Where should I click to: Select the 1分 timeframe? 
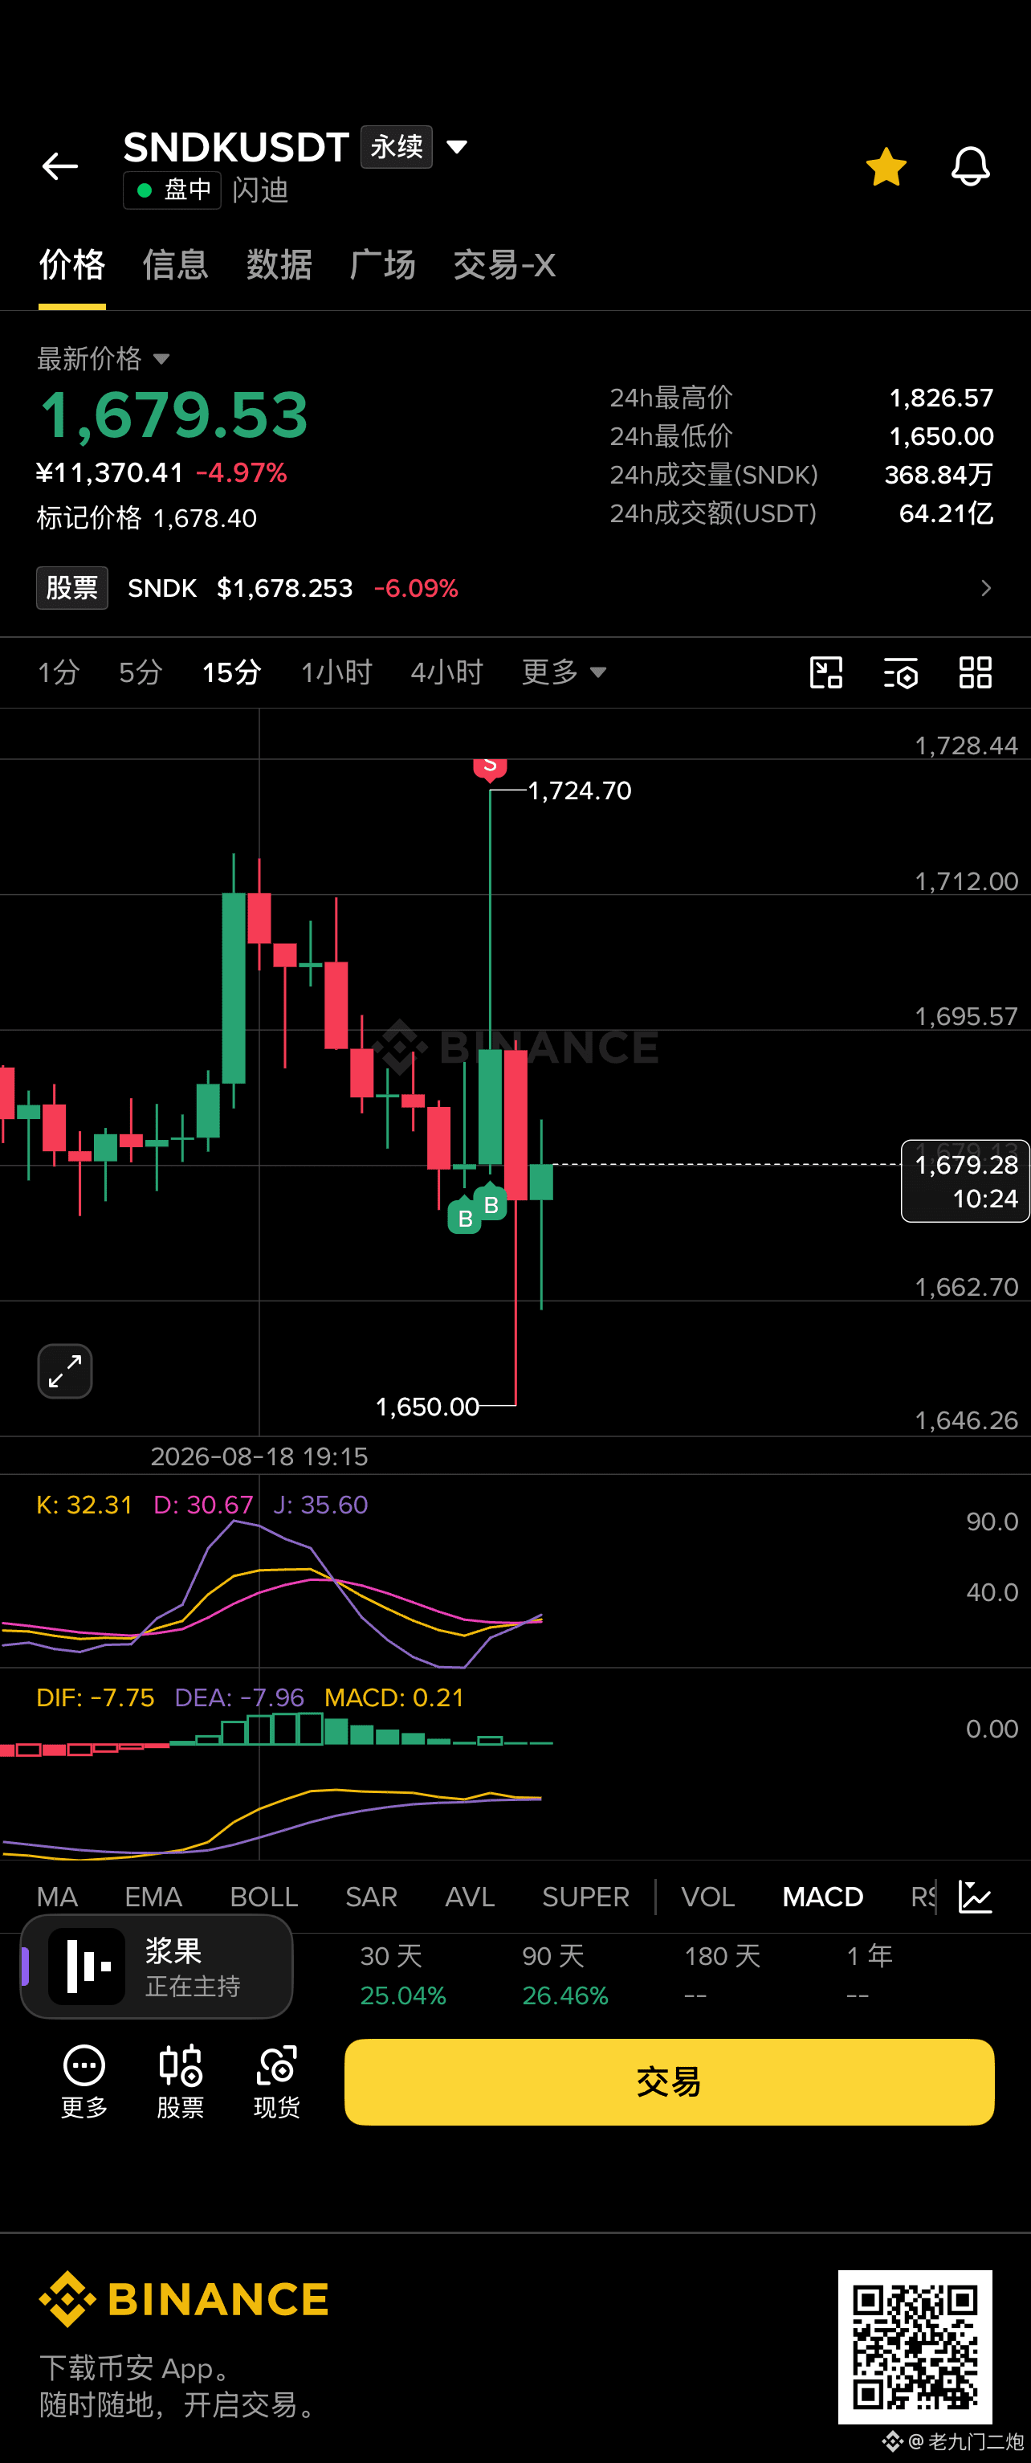(59, 672)
